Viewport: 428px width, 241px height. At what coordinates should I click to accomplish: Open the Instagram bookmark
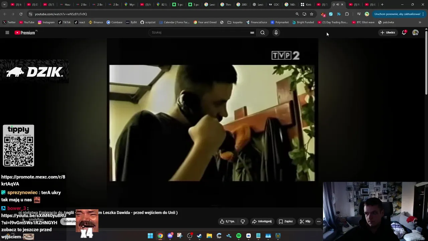[46, 22]
